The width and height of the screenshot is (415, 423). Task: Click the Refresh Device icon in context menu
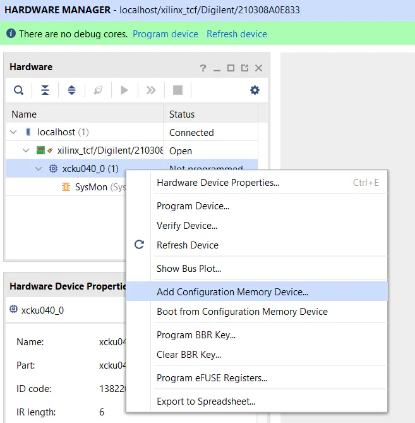140,245
